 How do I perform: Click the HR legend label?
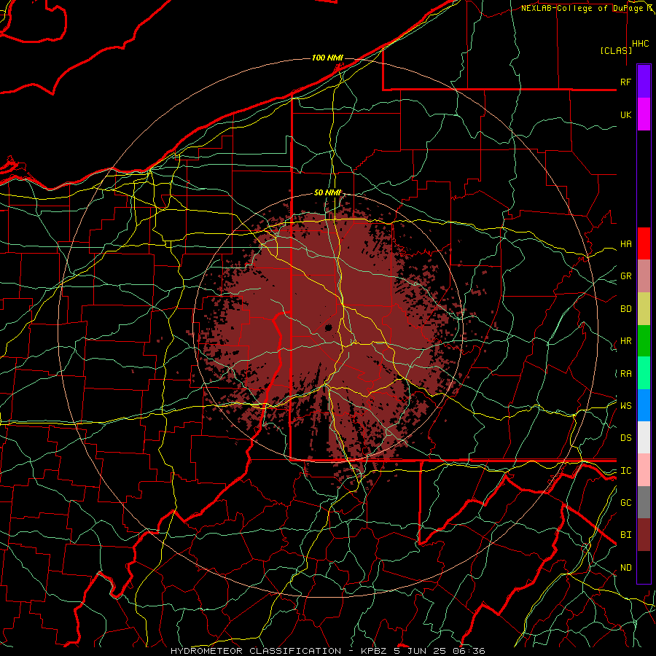pos(625,341)
